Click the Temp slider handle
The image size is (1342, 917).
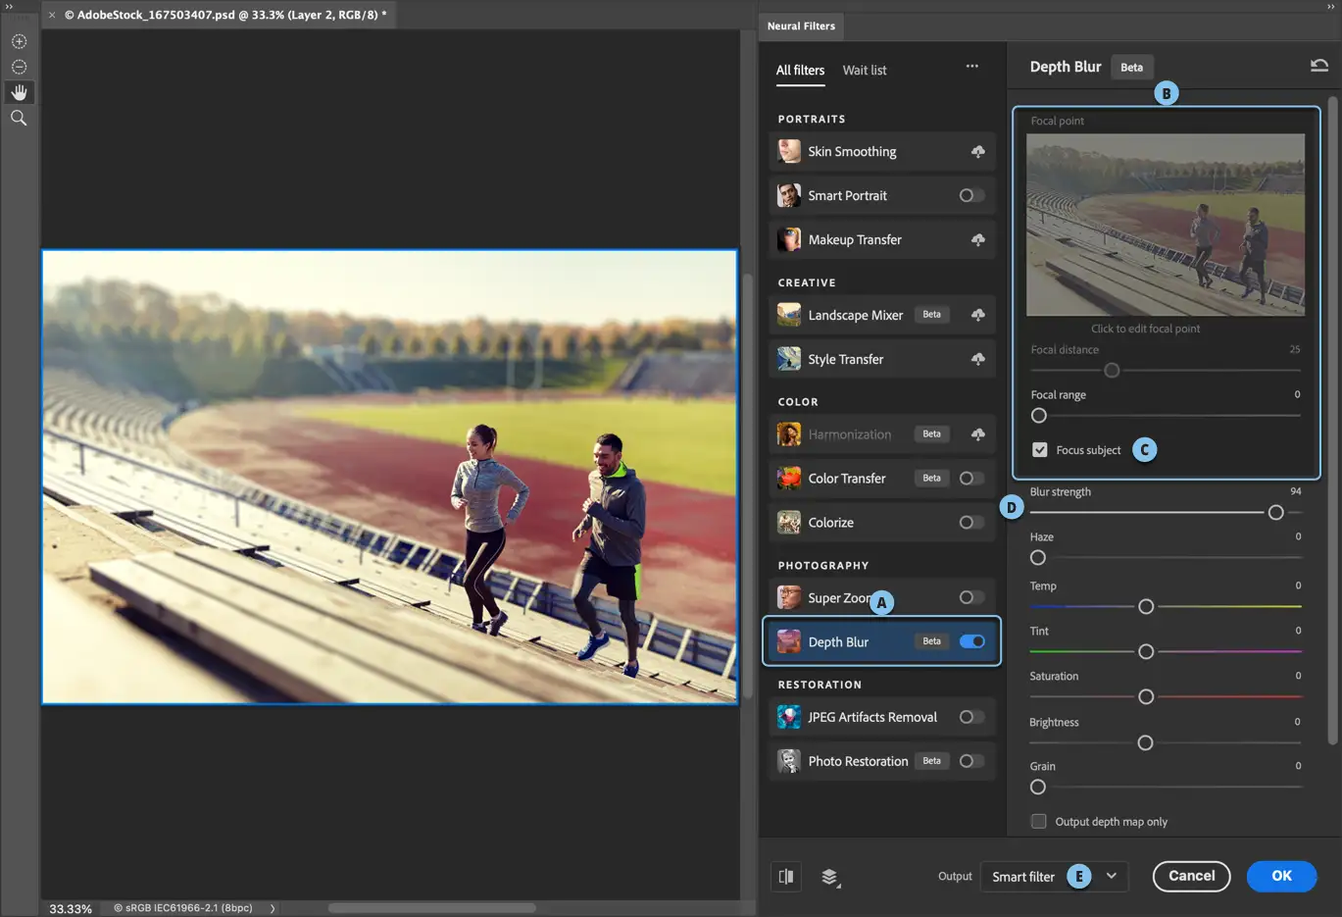pos(1146,607)
